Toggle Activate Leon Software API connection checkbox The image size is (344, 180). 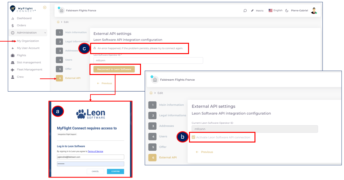point(194,137)
